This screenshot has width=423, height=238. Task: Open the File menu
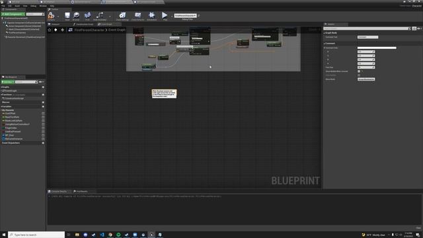pos(3,6)
